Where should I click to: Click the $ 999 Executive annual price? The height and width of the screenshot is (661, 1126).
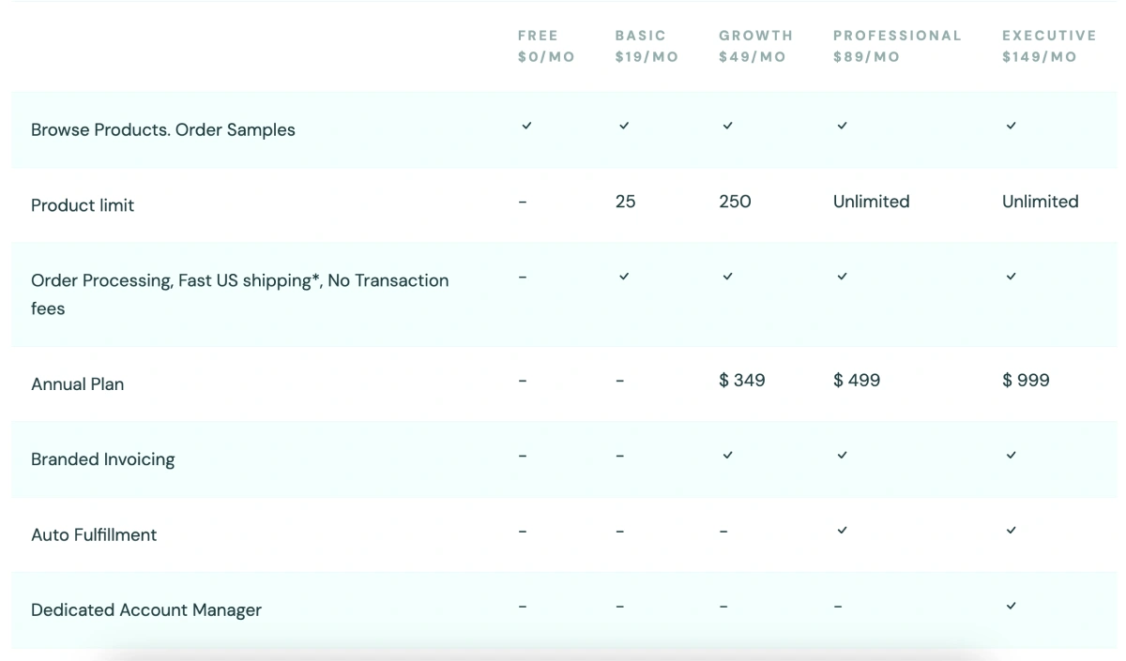point(1026,380)
